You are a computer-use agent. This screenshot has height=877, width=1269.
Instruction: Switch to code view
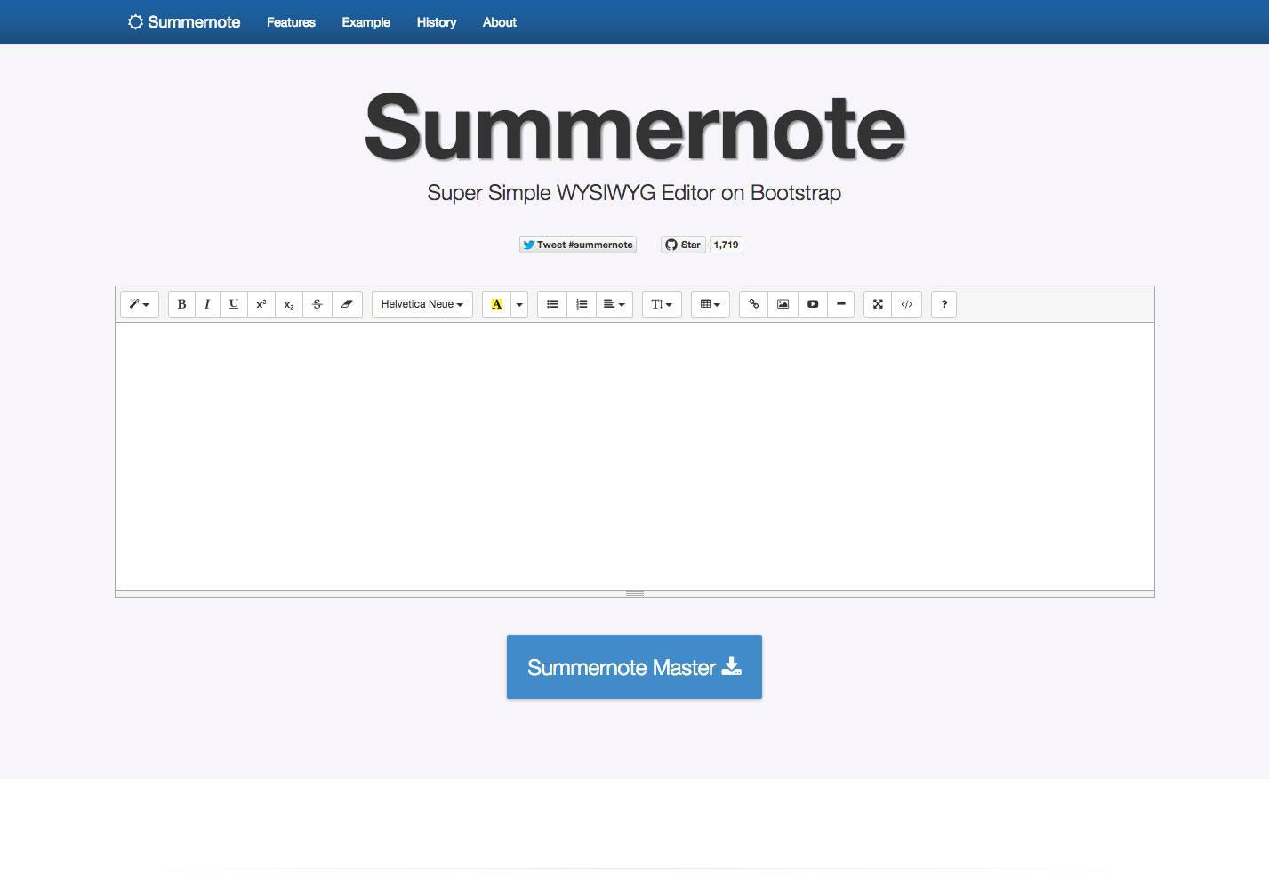[907, 304]
